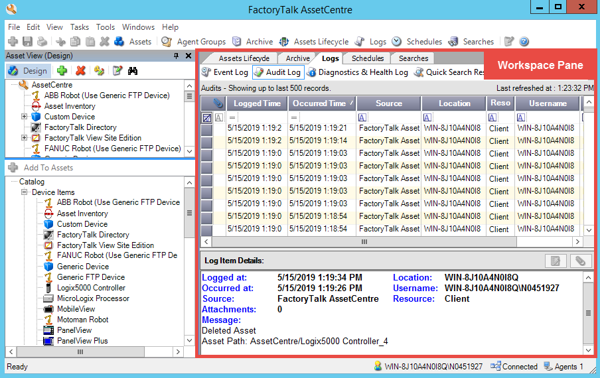Open the Event Log view

click(x=225, y=72)
